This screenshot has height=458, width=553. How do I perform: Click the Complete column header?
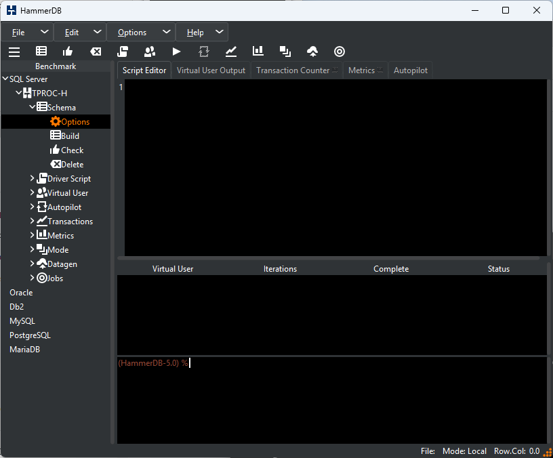coord(391,269)
